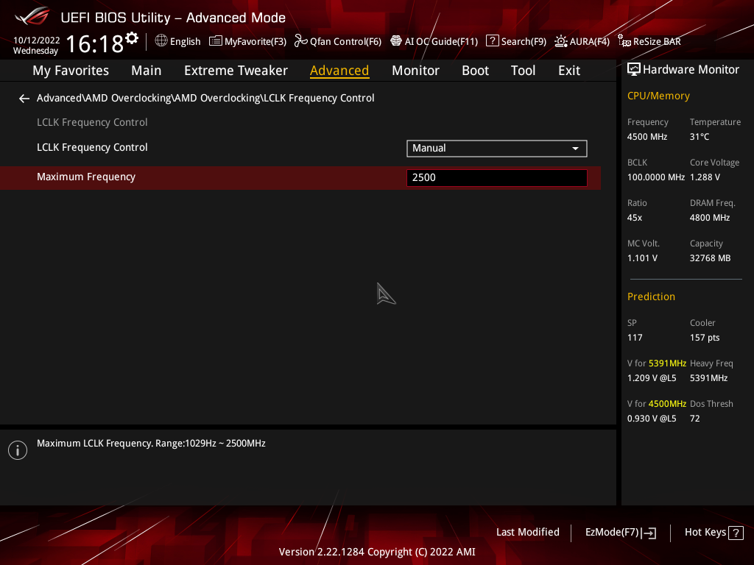
Task: Open the Boot tab
Action: pos(475,71)
